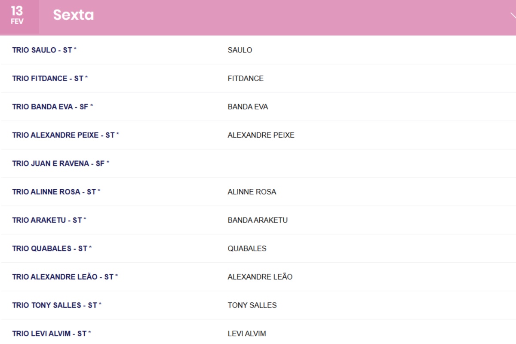516x344 pixels.
Task: Select the QUABALES artist name
Action: pos(247,249)
